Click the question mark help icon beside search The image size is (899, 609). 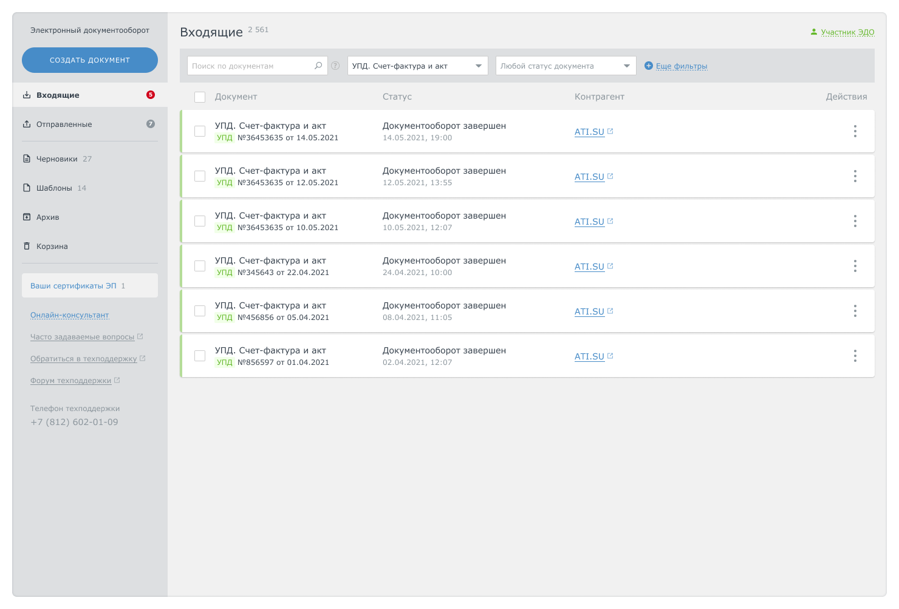pyautogui.click(x=335, y=66)
